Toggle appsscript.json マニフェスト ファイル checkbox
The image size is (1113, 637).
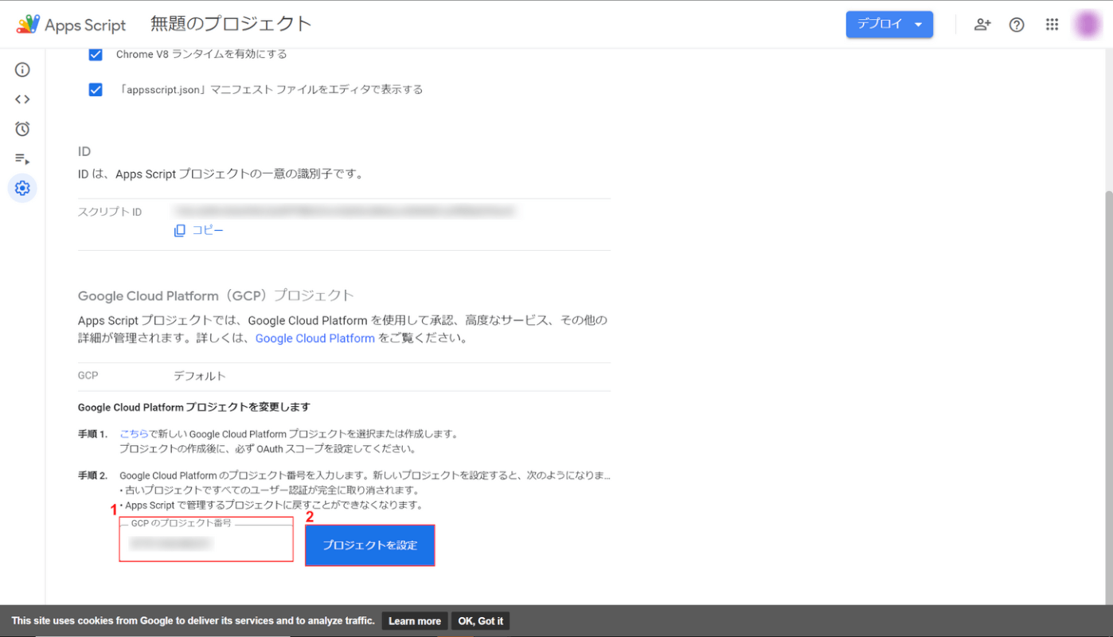pyautogui.click(x=96, y=89)
